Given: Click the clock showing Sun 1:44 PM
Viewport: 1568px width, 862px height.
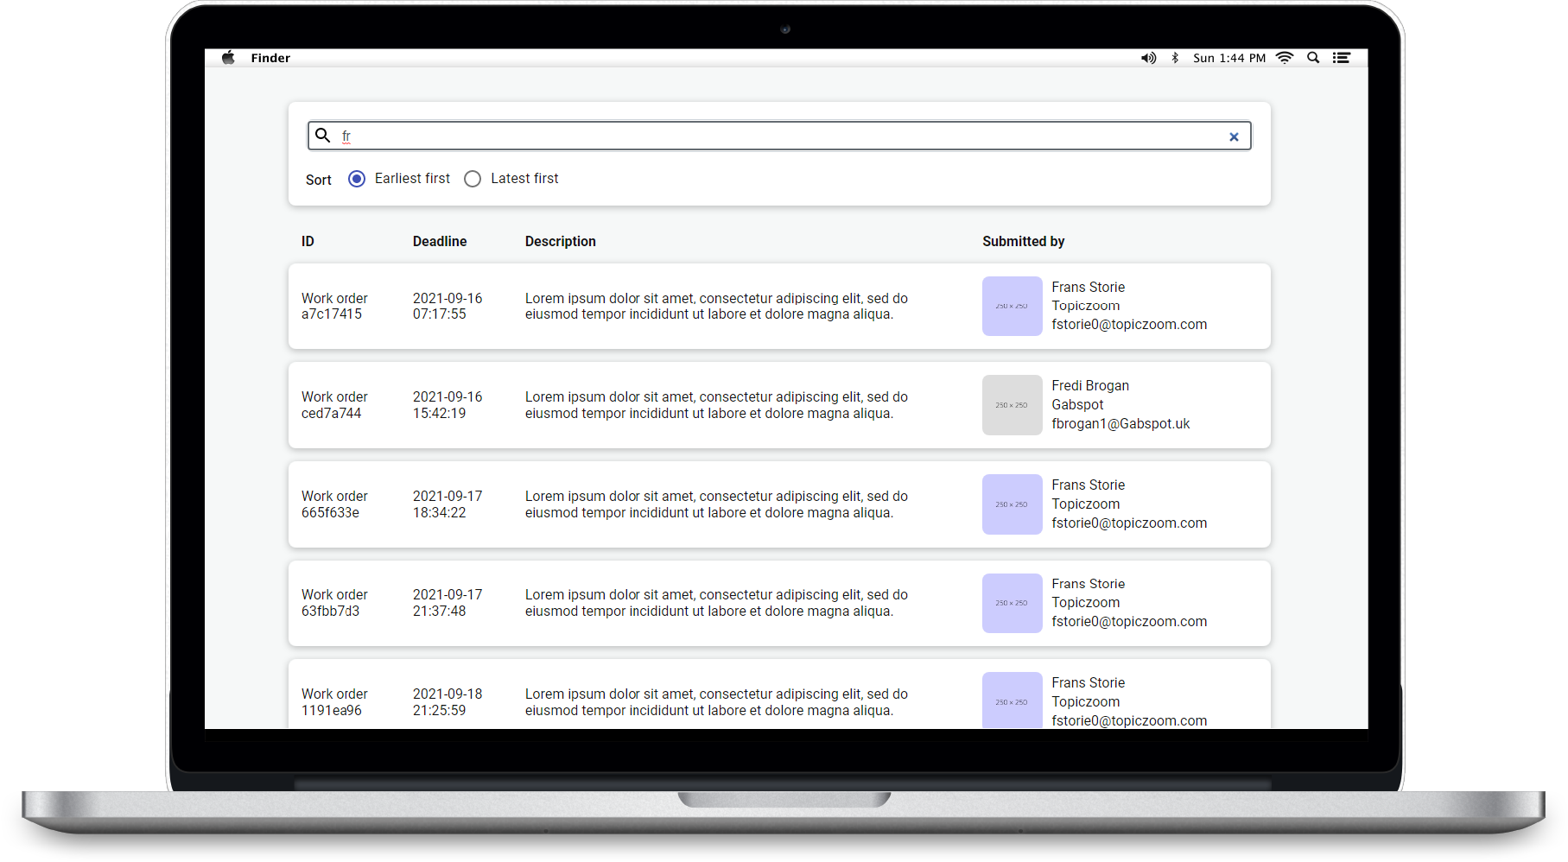Looking at the screenshot, I should tap(1228, 58).
